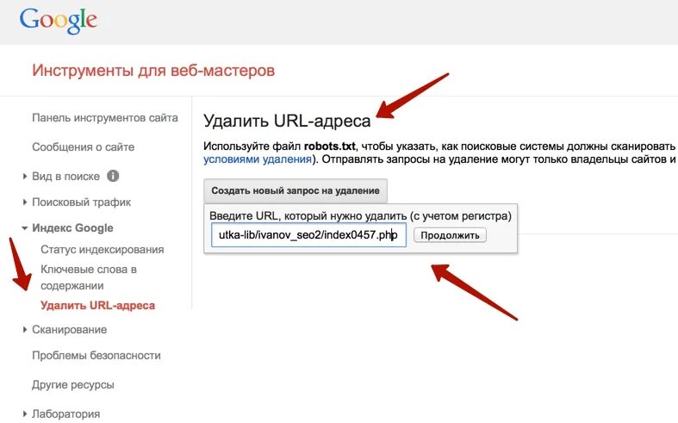Expand the Лаборатория arrow

[x=25, y=414]
